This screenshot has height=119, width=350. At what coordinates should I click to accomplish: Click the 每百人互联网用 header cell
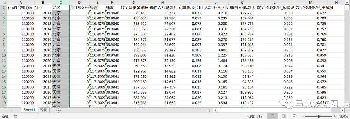click(x=163, y=7)
